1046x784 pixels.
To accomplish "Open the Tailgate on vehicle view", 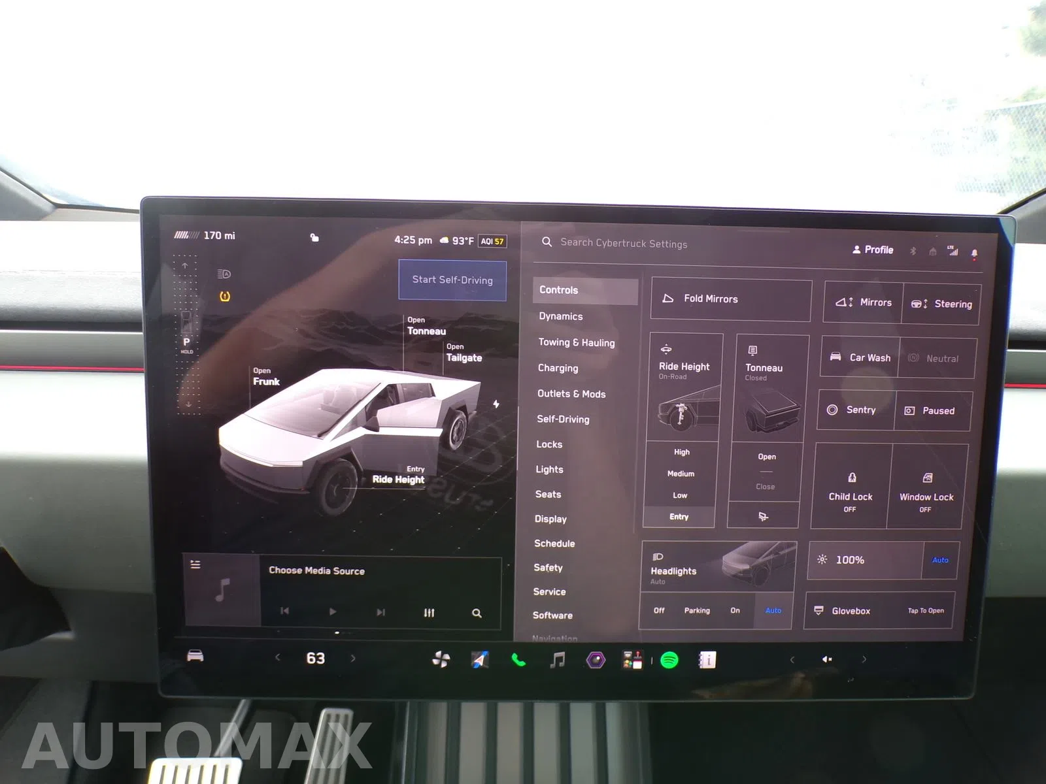I will coord(464,353).
